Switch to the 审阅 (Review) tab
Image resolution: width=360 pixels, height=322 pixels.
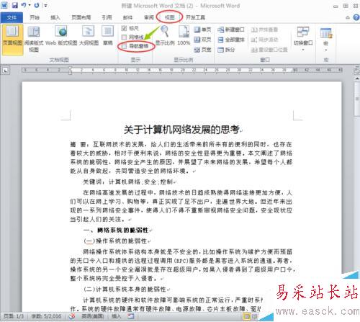(148, 17)
